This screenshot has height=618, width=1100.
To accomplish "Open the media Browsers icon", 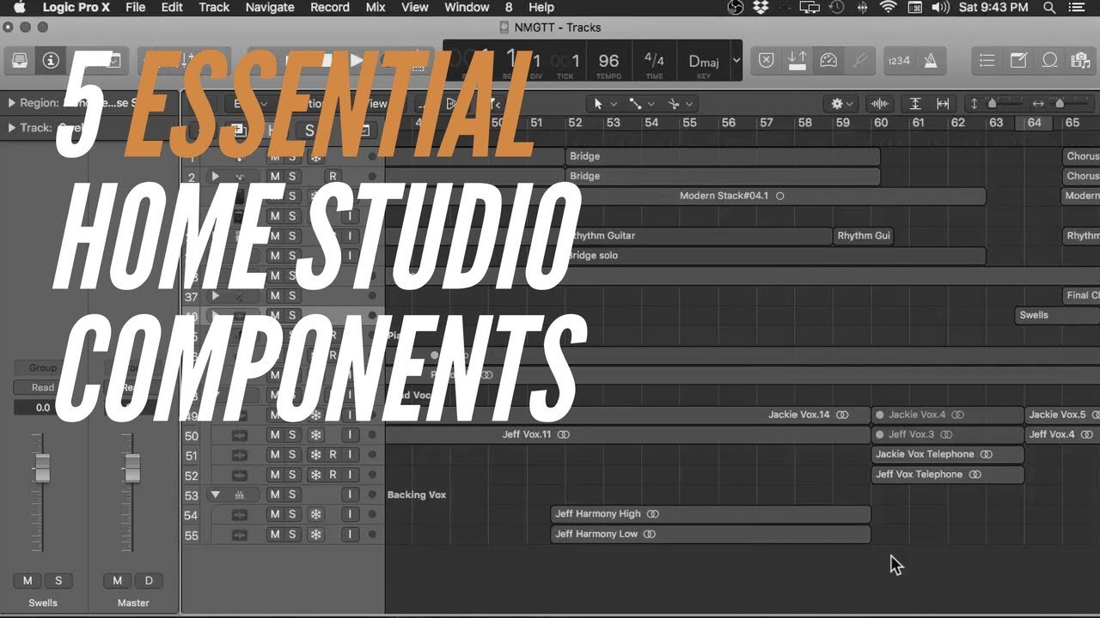I will coord(1079,60).
